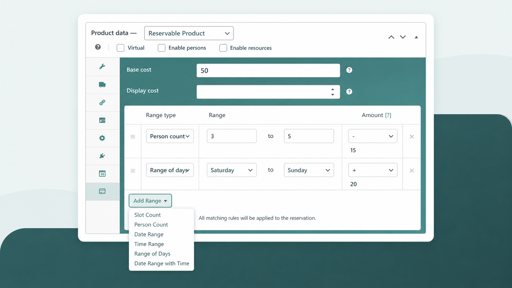Open the minus amount operator dropdown

click(373, 136)
